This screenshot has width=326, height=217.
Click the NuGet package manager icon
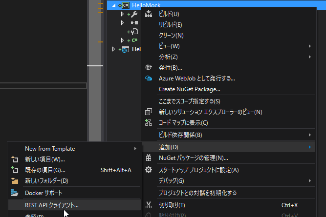pos(149,158)
